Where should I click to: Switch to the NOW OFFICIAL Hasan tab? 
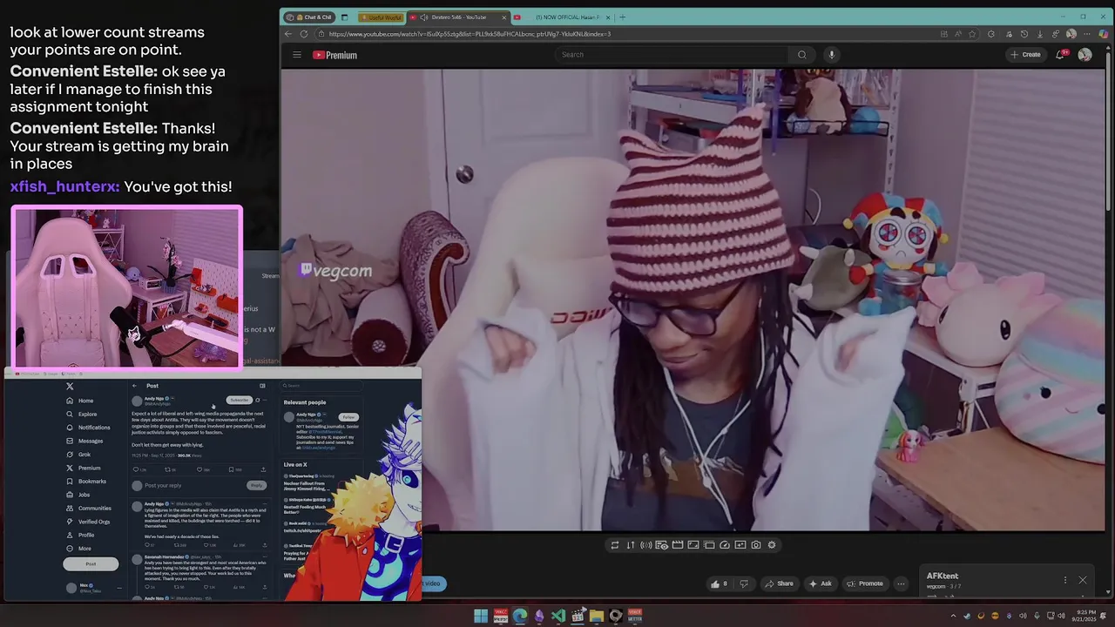pyautogui.click(x=561, y=17)
